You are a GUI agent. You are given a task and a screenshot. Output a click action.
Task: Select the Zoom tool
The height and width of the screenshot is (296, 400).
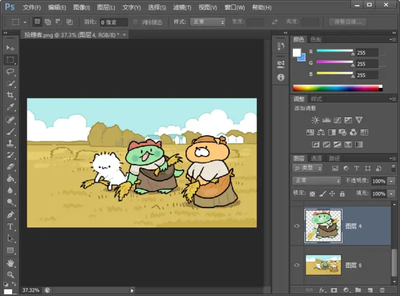[10, 275]
